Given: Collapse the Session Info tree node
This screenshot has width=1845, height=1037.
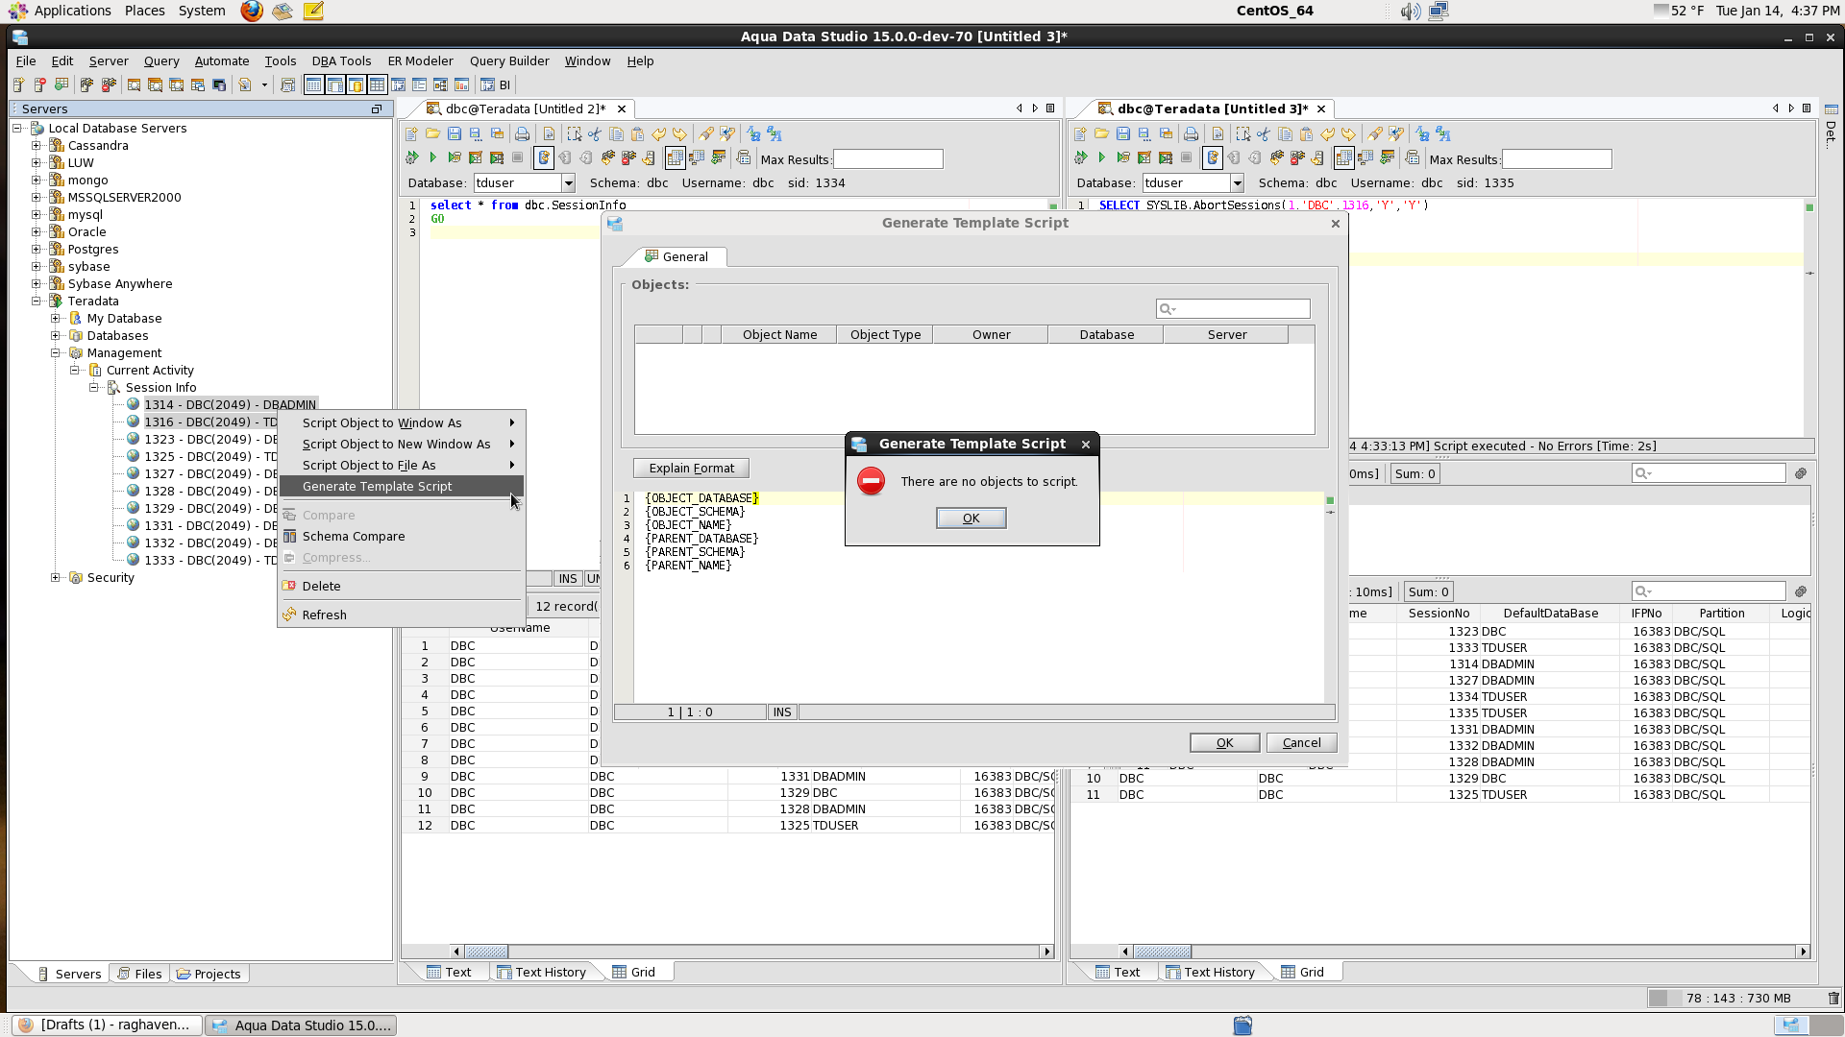Looking at the screenshot, I should pos(94,388).
